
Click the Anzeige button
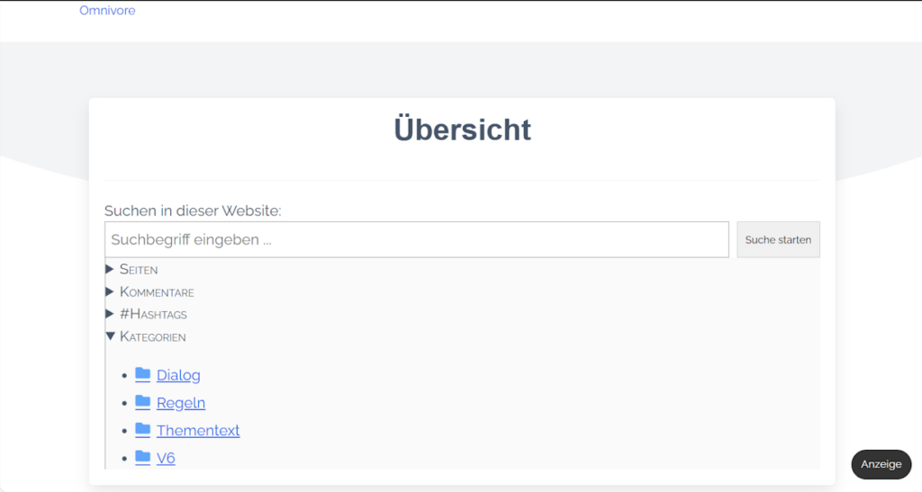(881, 464)
